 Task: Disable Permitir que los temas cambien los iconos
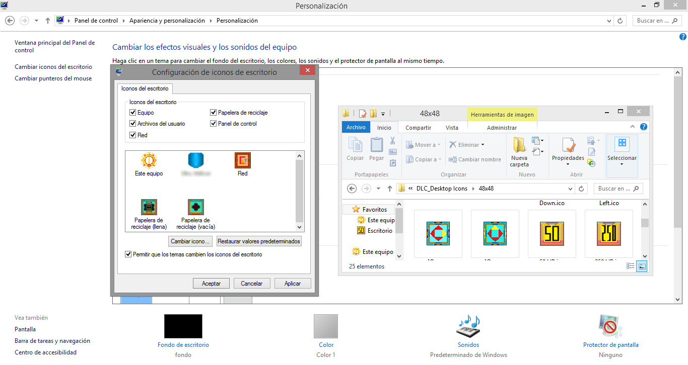click(x=128, y=254)
